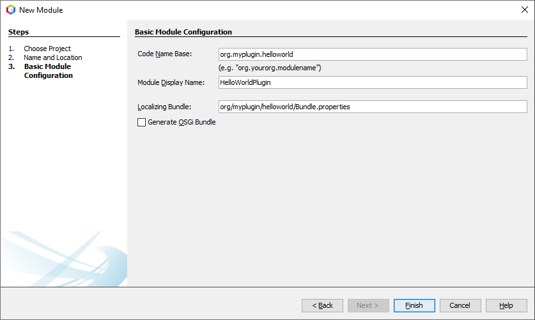Enable the Generate OSGi Bundle checkbox

(x=142, y=122)
